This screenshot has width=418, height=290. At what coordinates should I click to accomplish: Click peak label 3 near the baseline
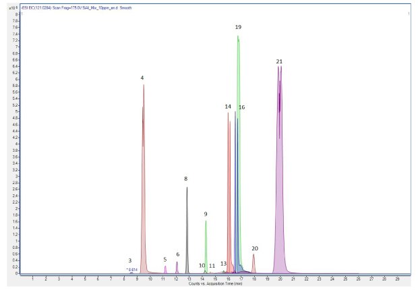[129, 260]
